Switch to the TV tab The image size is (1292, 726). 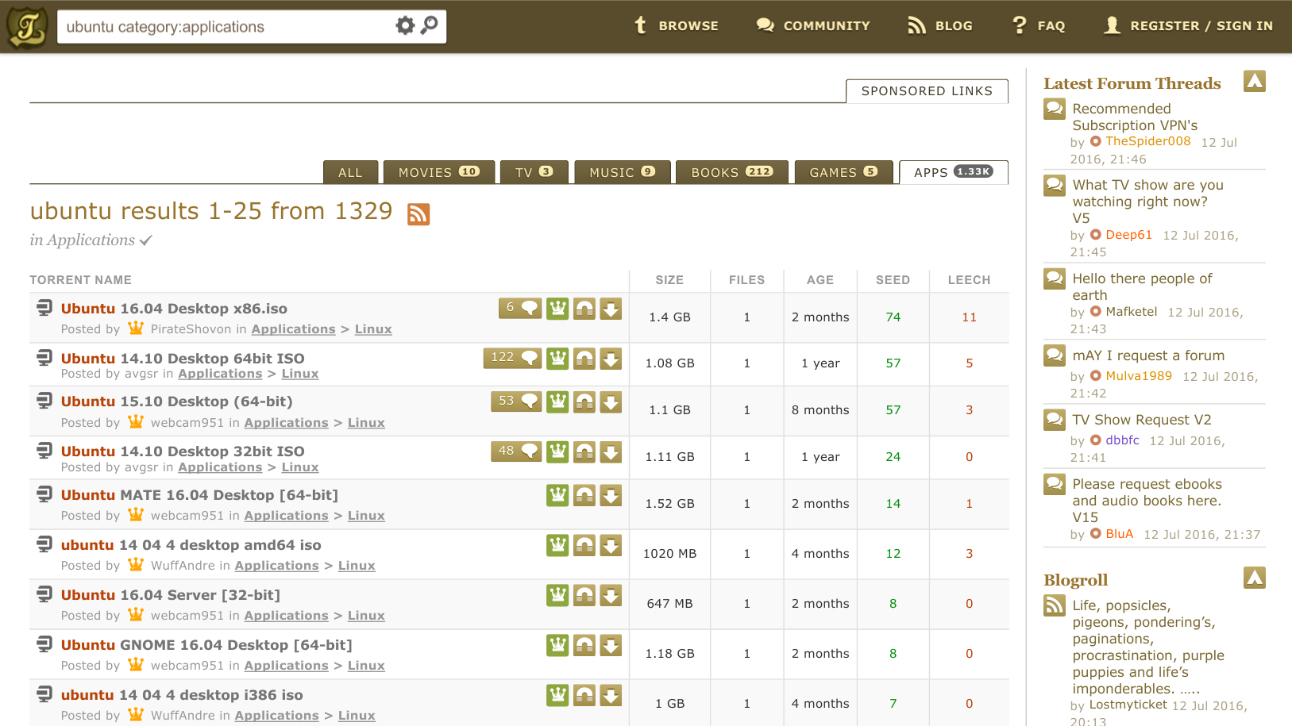point(534,172)
